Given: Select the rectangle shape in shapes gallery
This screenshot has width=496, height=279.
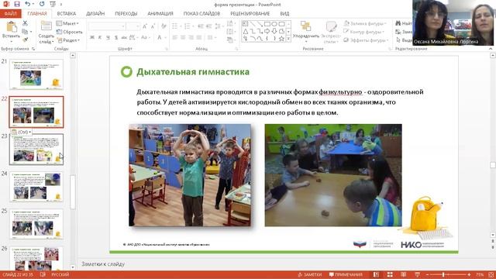Looking at the screenshot, I should pos(267,24).
